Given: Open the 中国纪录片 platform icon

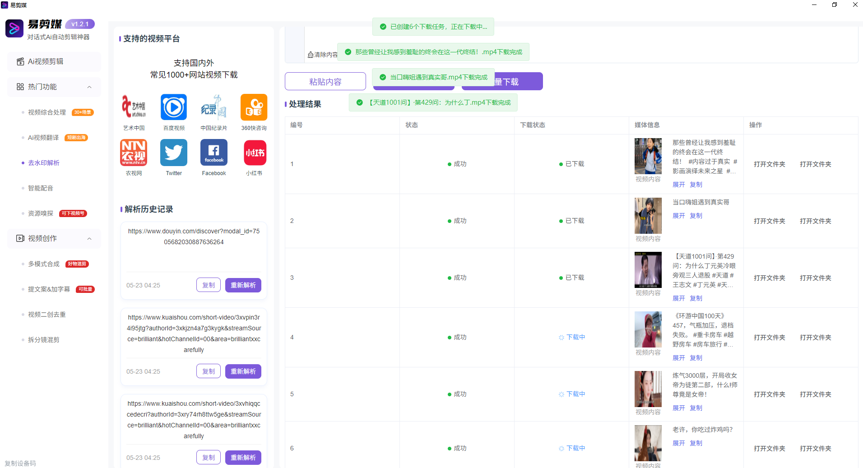Looking at the screenshot, I should tap(214, 107).
